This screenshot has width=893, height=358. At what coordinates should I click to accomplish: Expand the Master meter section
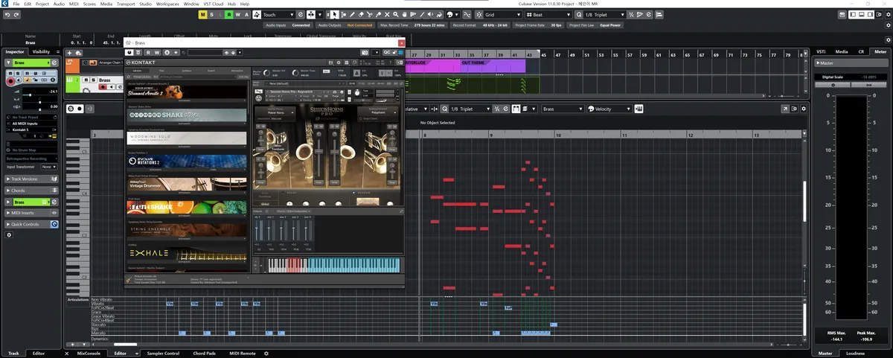point(851,63)
